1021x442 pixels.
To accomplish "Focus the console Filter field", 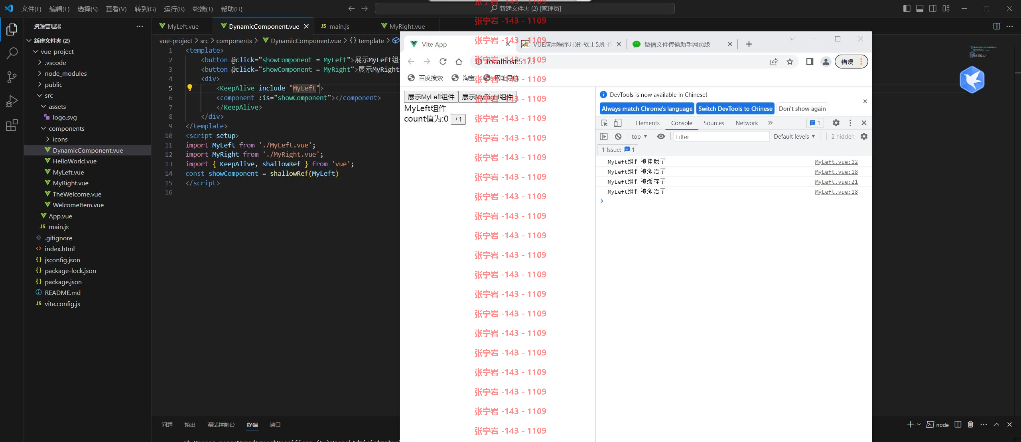I will click(x=721, y=137).
